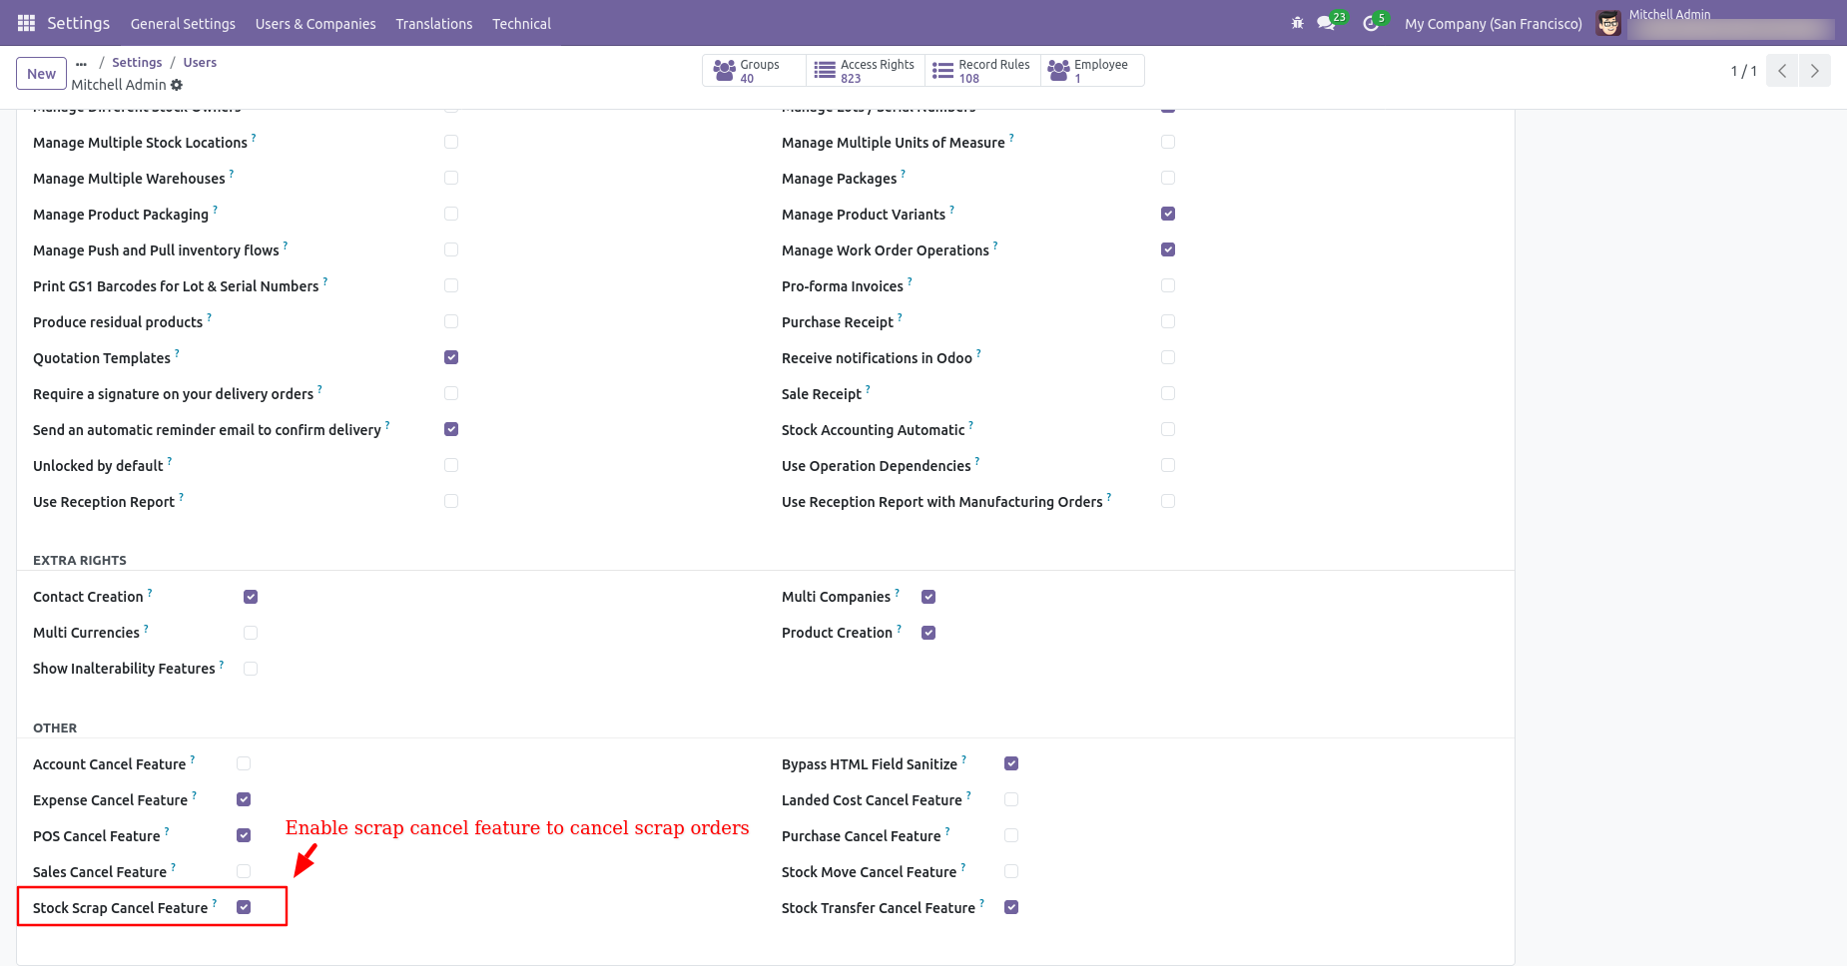Go to previous record arrow
The width and height of the screenshot is (1847, 966).
point(1782,71)
